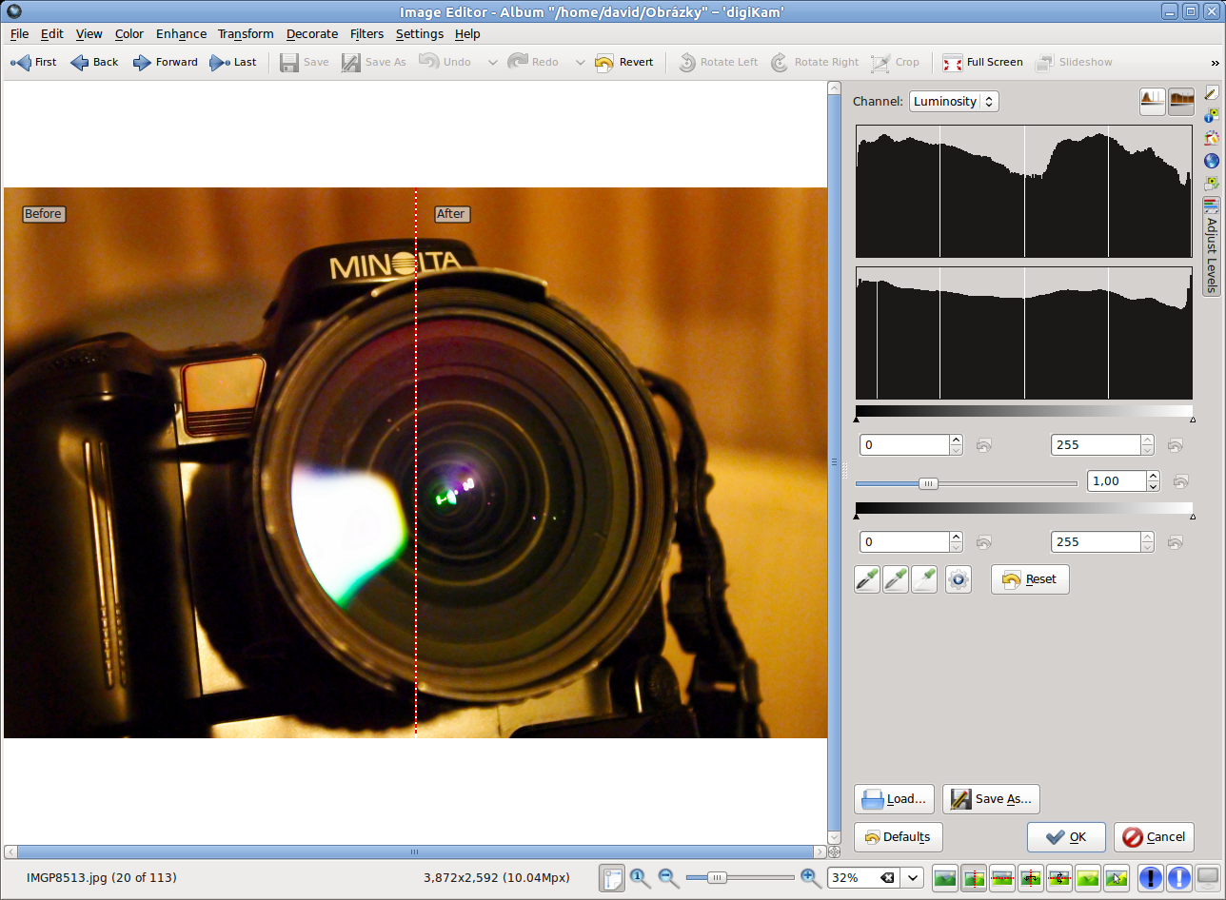1226x900 pixels.
Task: Show hidden toolbar items via chevron
Action: (x=1215, y=63)
